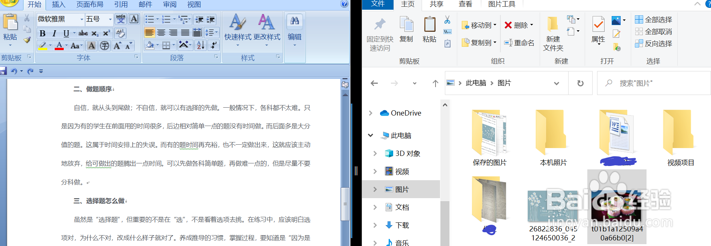This screenshot has width=711, height=246.
Task: Open the 文件 tab in Explorer
Action: [x=377, y=4]
